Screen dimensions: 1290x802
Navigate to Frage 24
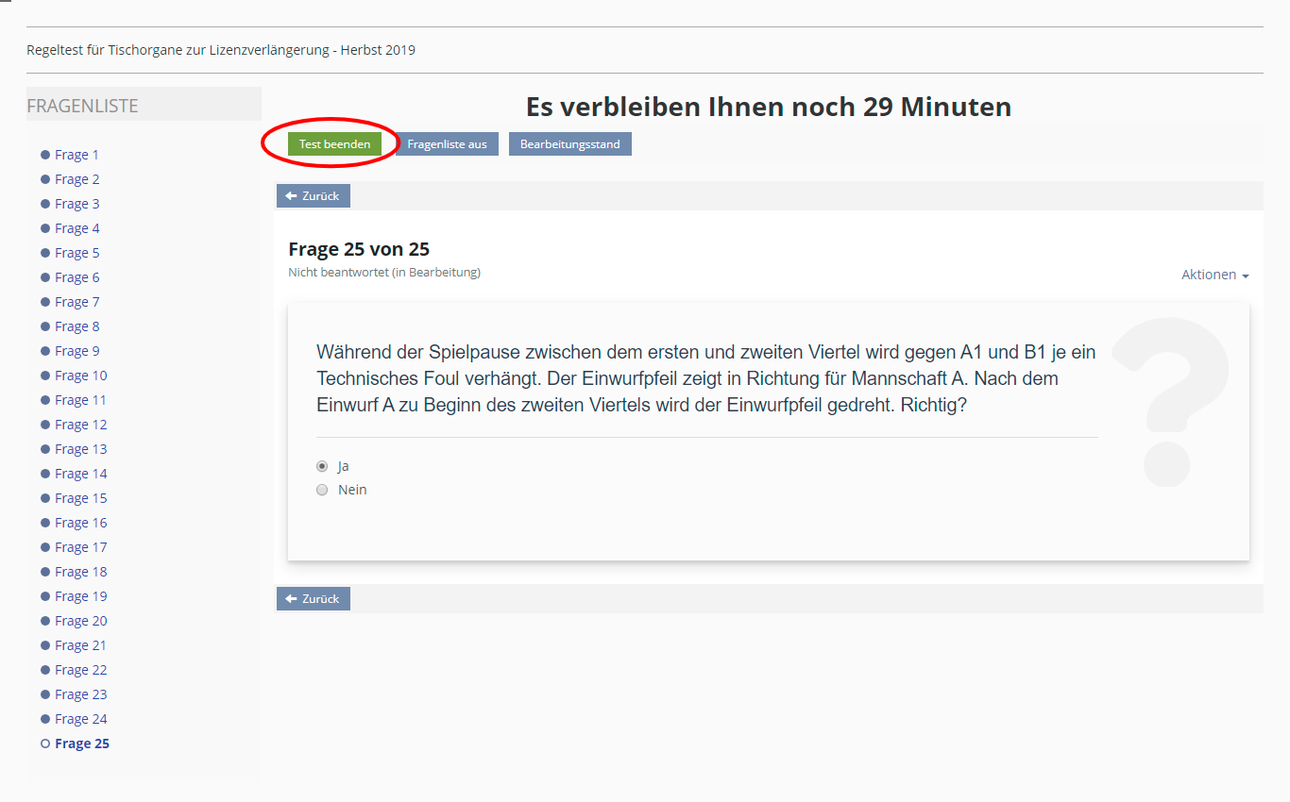(80, 719)
